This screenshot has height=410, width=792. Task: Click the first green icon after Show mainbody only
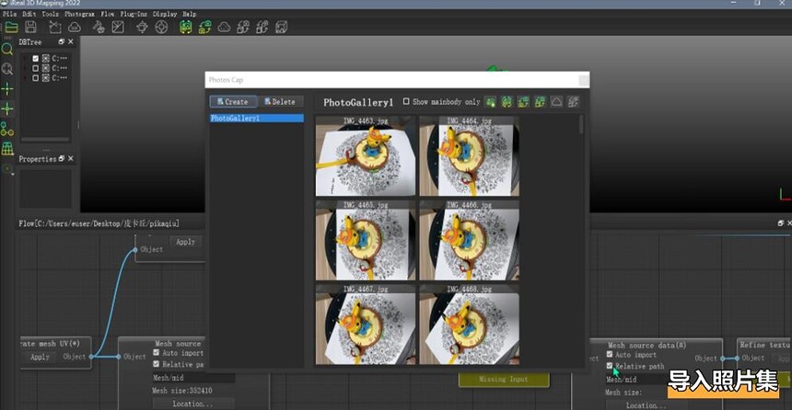(x=490, y=102)
